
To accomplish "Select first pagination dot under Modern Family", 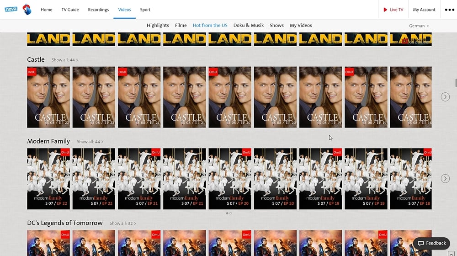I will point(227,213).
